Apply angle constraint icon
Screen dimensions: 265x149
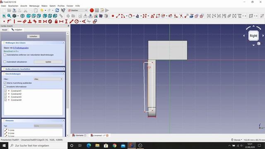coord(84,22)
